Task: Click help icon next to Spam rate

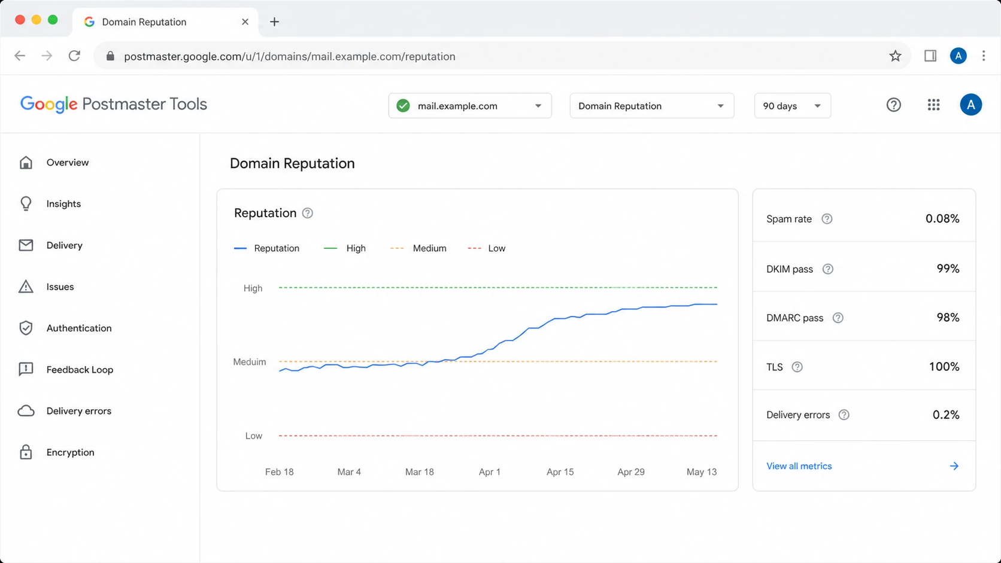Action: click(x=827, y=219)
